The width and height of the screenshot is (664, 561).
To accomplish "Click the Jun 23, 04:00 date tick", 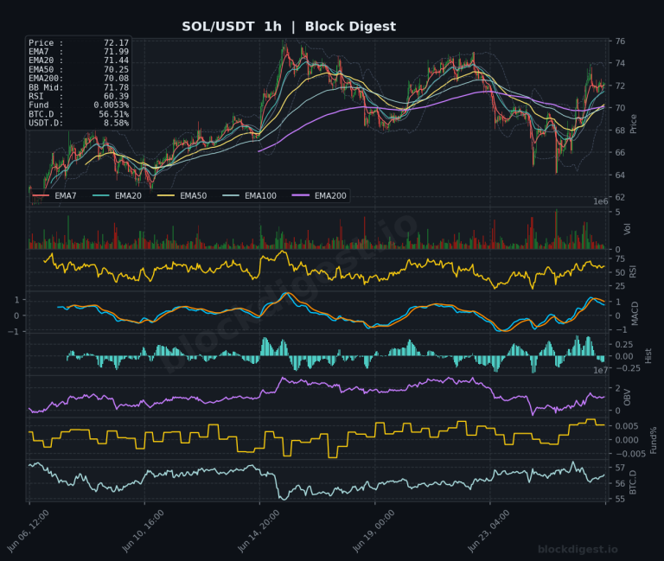I will [x=488, y=532].
